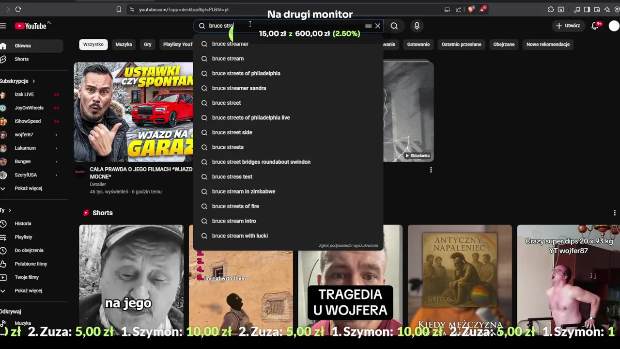This screenshot has width=620, height=349.
Task: Select suggestion 'bruce streets of fire'
Action: tap(288, 206)
